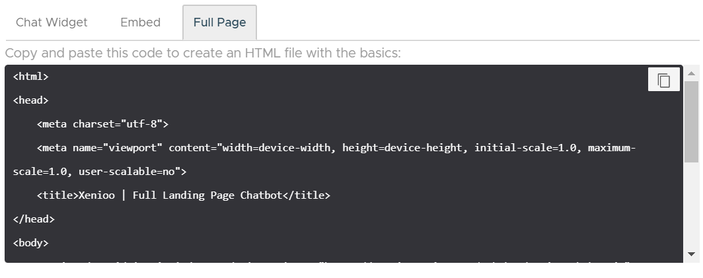Screen dimensions: 703x278
Task: Click the opening <body> tag line
Action: click(x=31, y=243)
